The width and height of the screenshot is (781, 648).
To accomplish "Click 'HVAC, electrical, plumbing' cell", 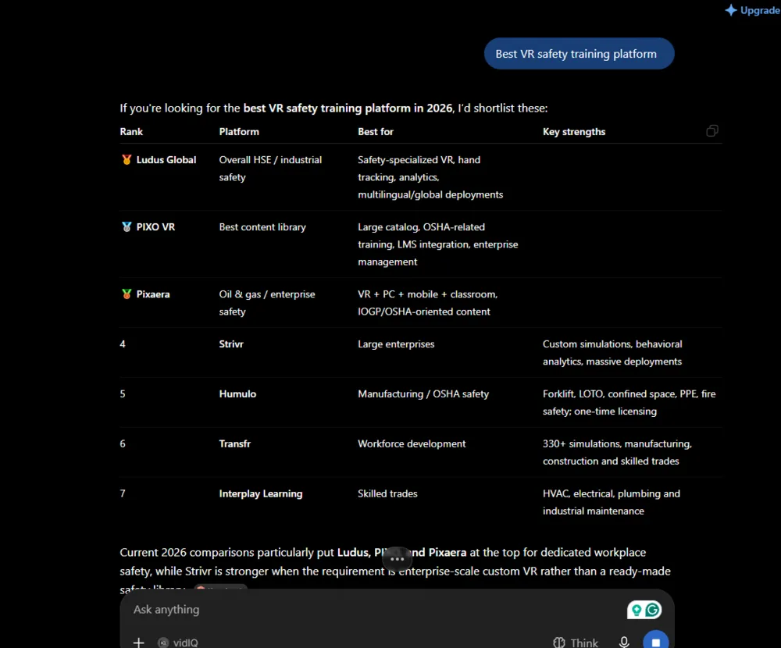I will coord(612,502).
